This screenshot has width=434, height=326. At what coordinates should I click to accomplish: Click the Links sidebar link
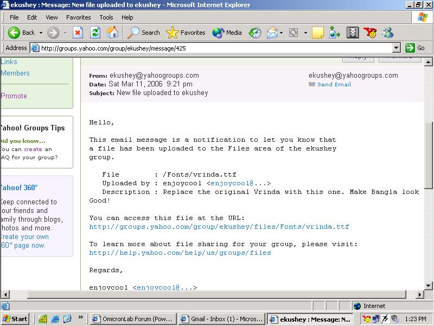pyautogui.click(x=9, y=61)
